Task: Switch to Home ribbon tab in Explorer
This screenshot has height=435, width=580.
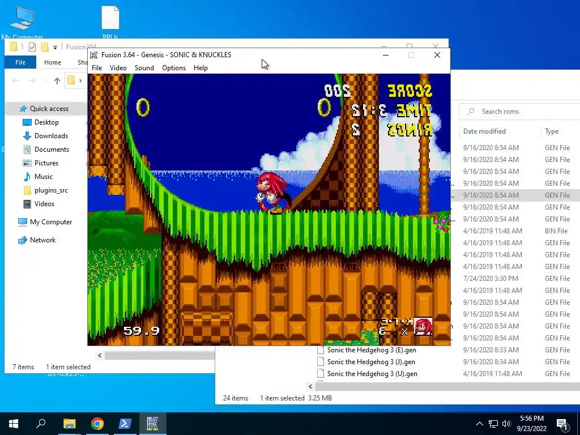Action: pos(53,62)
